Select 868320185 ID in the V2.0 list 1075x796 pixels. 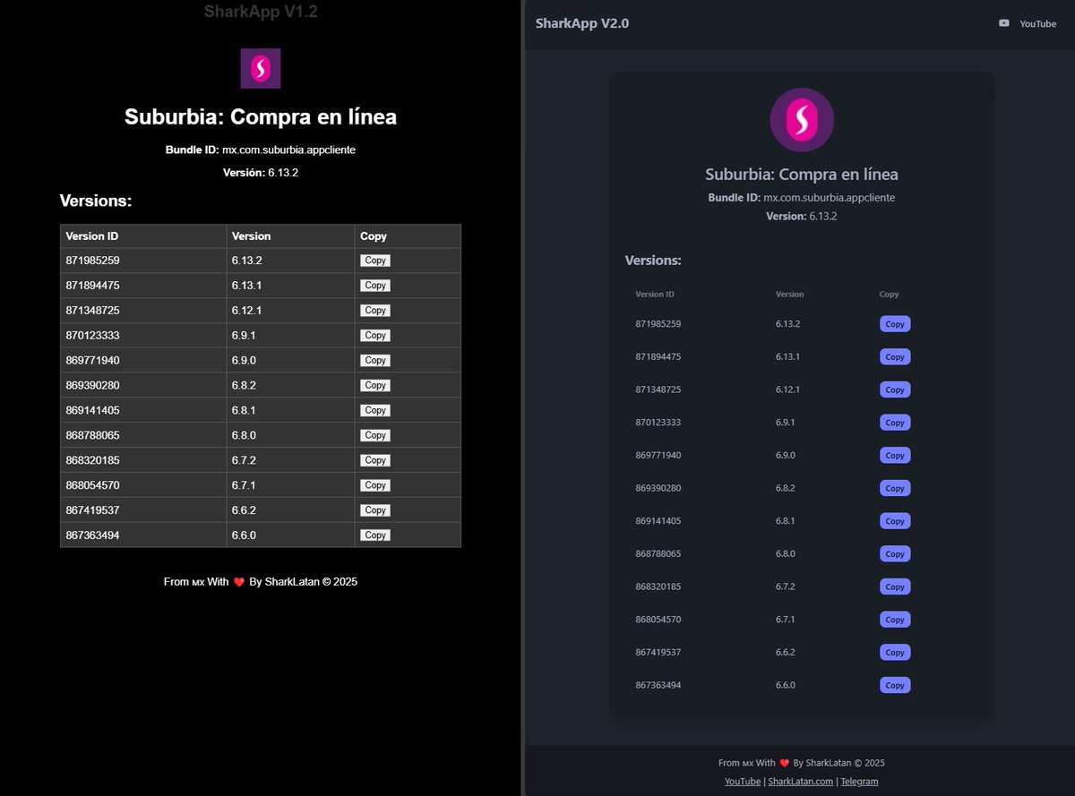[x=658, y=586]
